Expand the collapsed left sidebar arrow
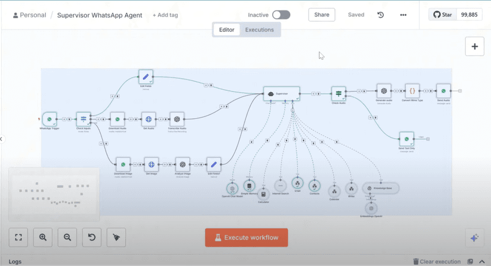This screenshot has width=491, height=266. pyautogui.click(x=2, y=140)
